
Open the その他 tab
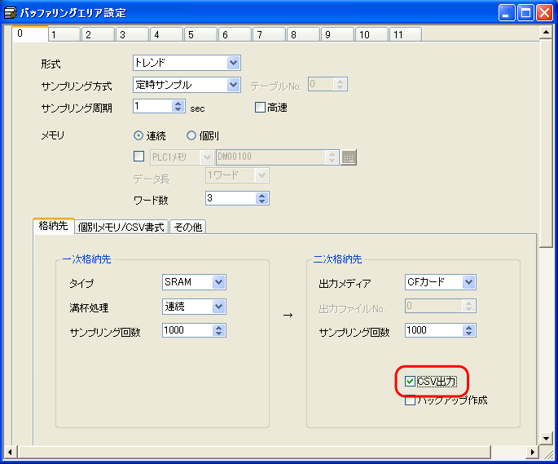pos(187,227)
